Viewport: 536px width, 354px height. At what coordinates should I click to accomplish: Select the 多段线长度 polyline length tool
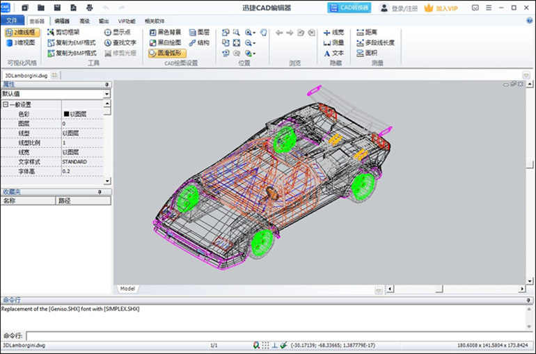375,42
